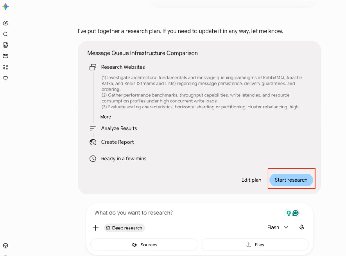The image size is (346, 256).
Task: Click the Analyze Results step
Action: pos(119,128)
